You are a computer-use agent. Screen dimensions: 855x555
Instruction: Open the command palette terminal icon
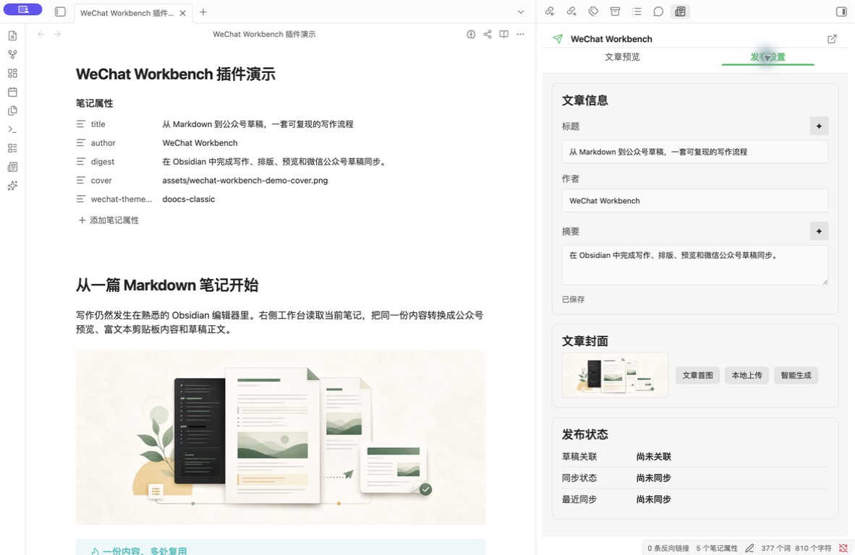tap(12, 129)
